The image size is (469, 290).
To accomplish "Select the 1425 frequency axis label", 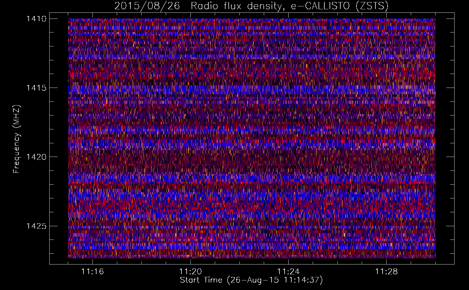I will [36, 226].
